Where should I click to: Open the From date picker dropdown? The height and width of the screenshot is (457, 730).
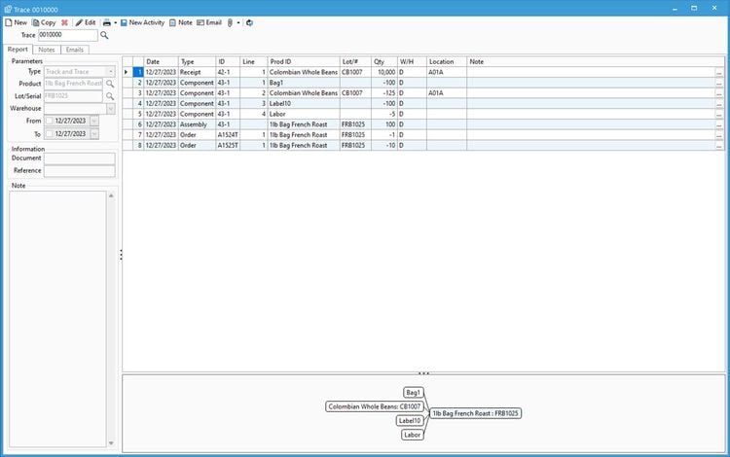94,121
